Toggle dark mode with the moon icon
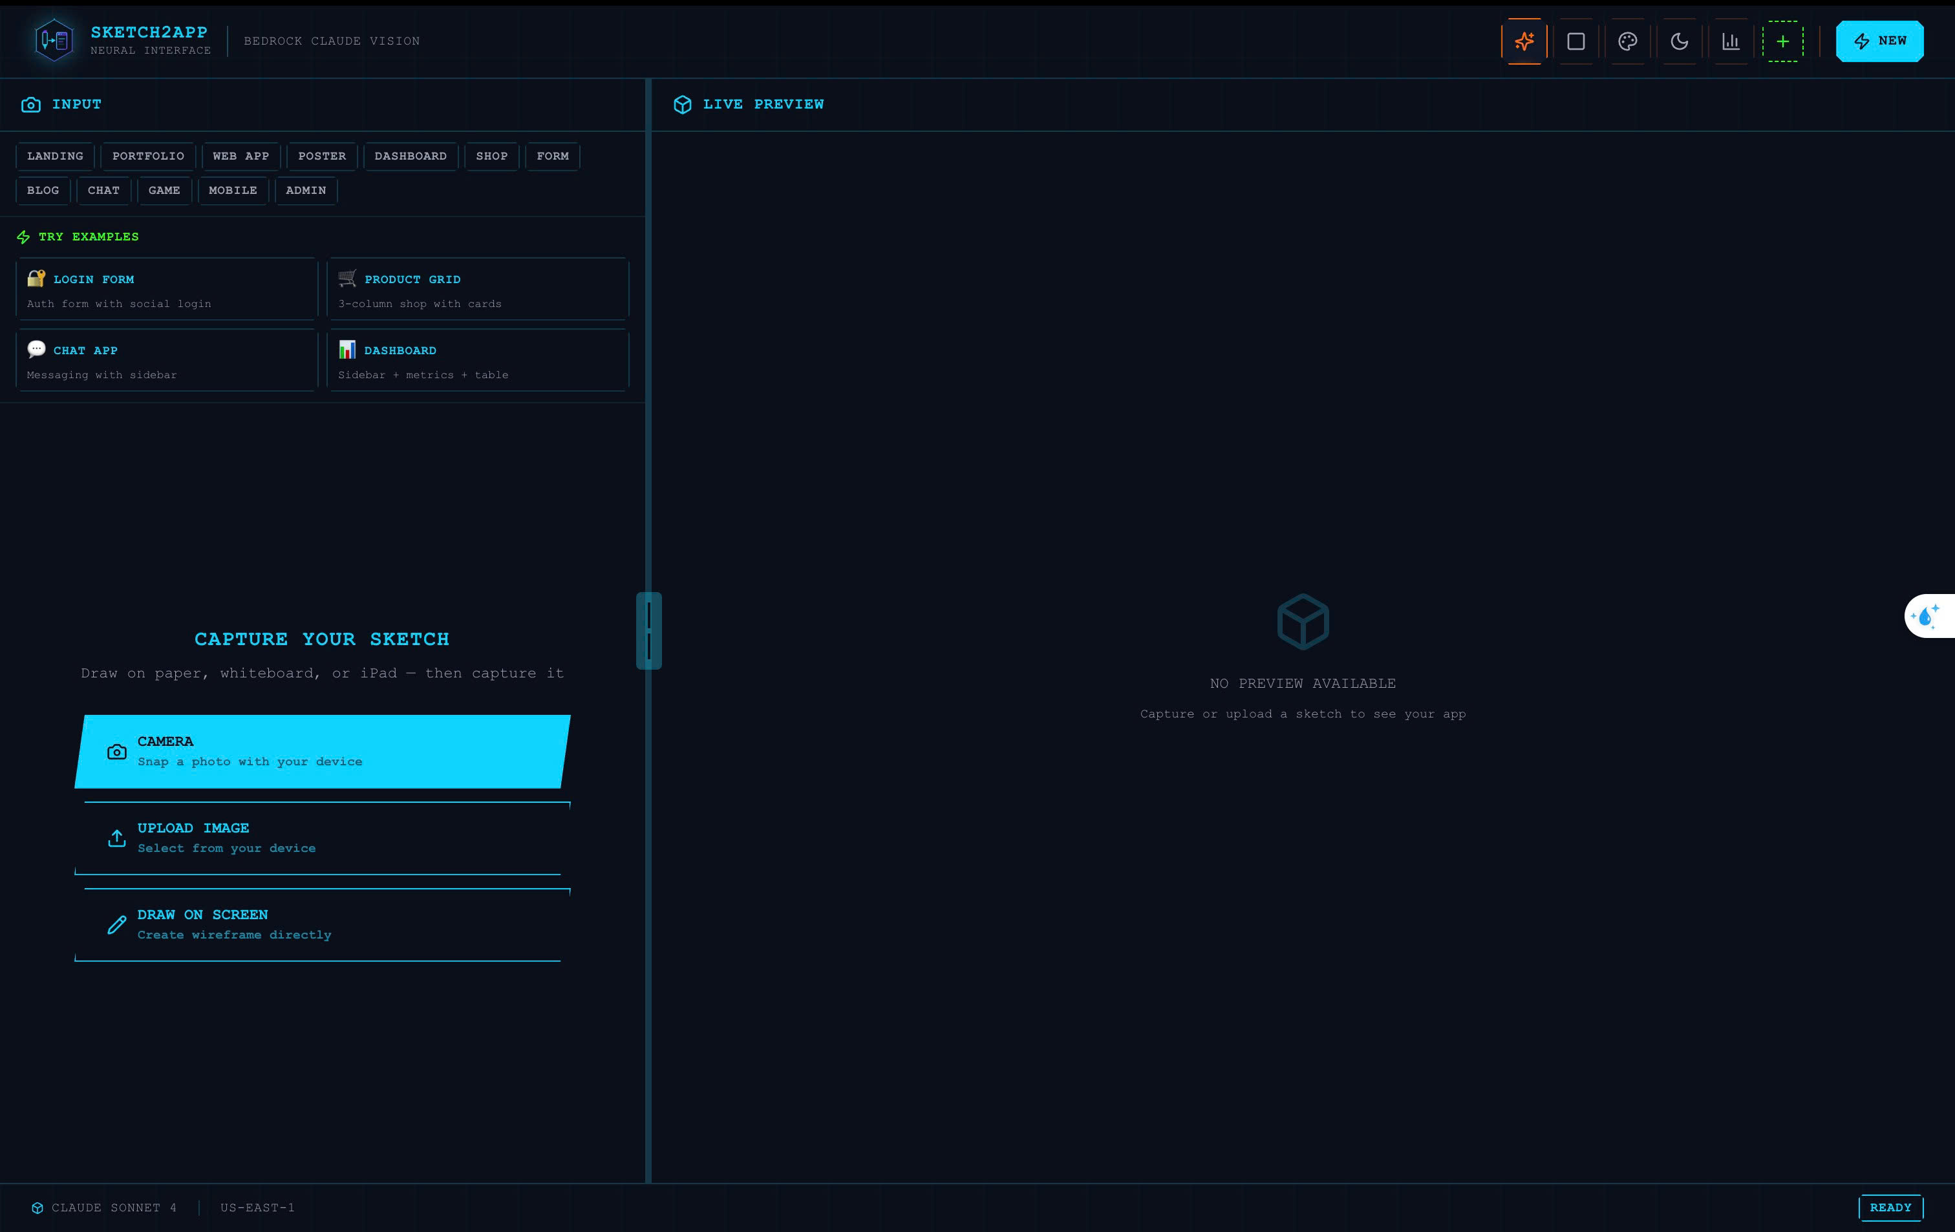Image resolution: width=1955 pixels, height=1232 pixels. click(1679, 41)
